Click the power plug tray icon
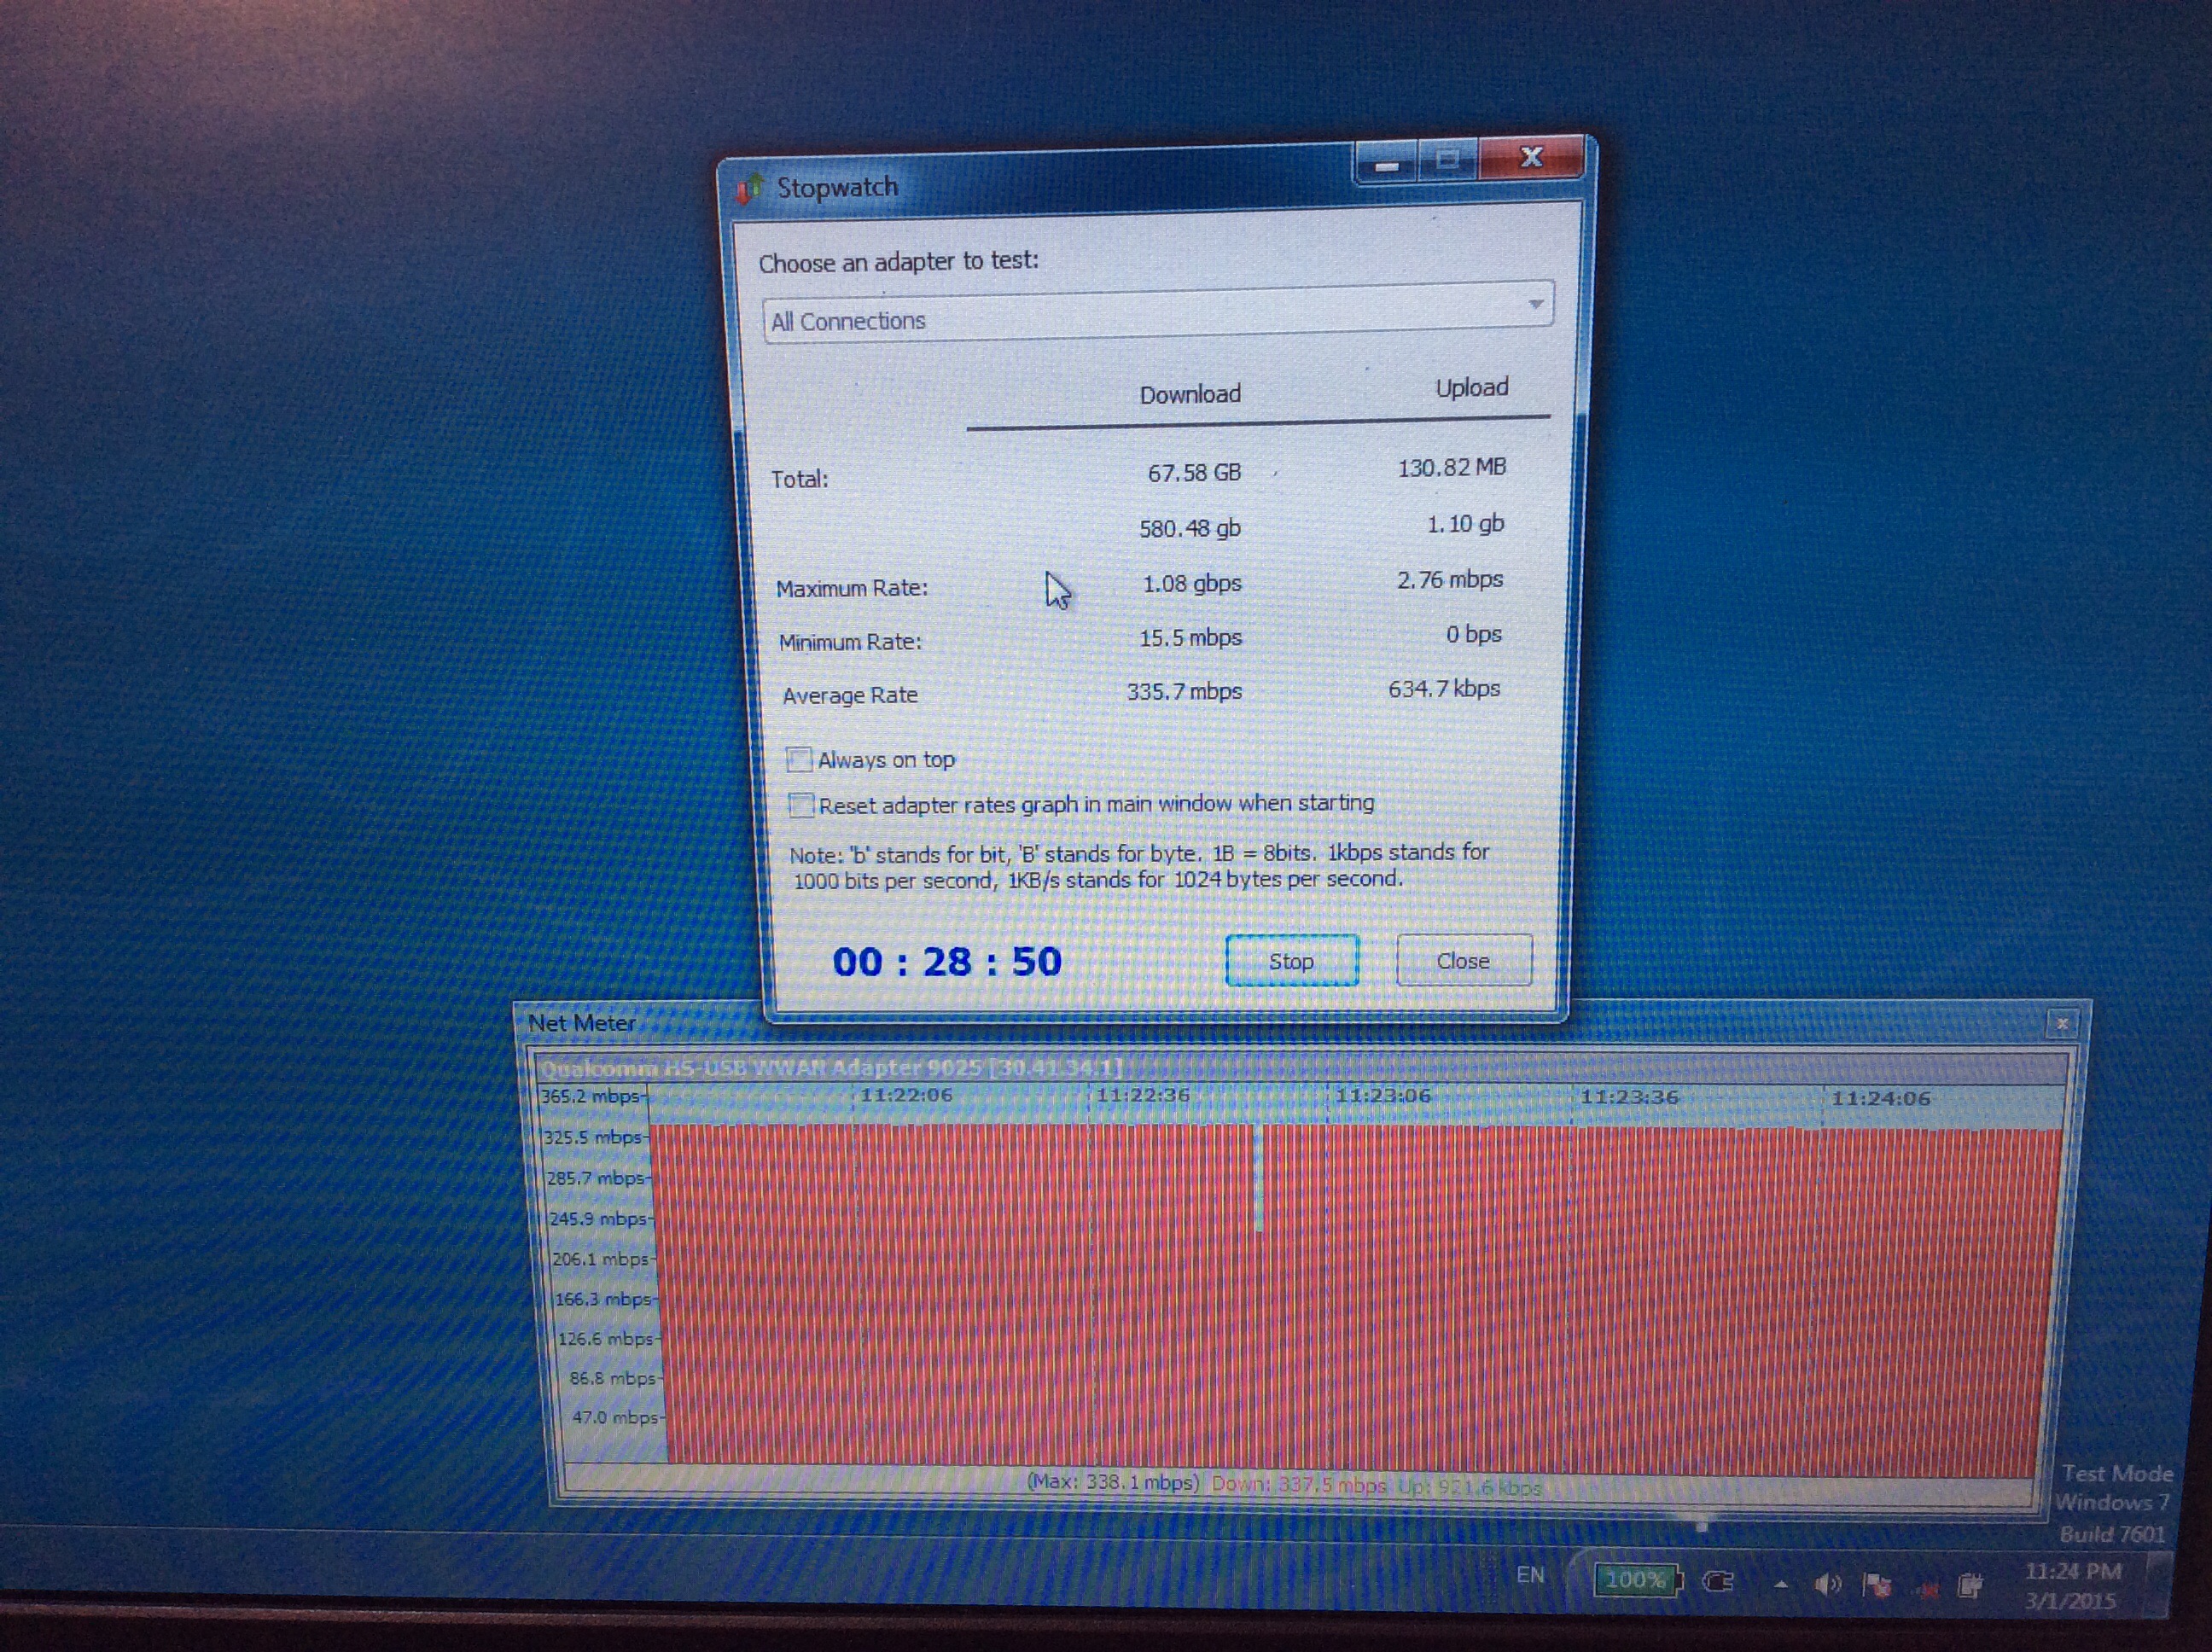Image resolution: width=2212 pixels, height=1652 pixels. [1718, 1581]
